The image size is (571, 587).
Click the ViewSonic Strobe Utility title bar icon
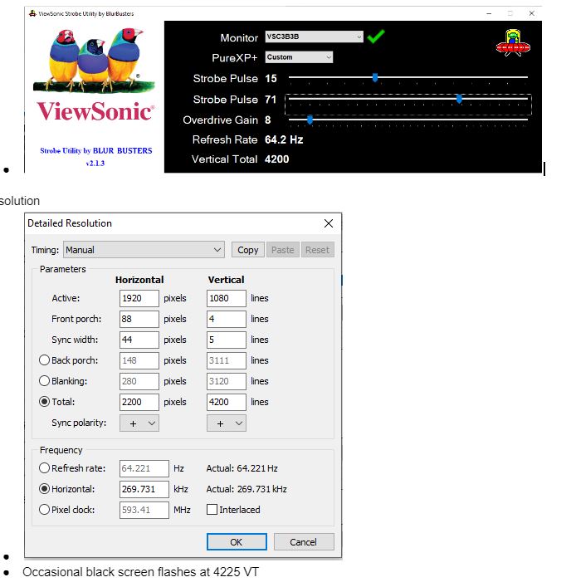[x=32, y=14]
